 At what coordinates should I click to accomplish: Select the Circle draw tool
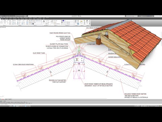[x=5, y=22]
